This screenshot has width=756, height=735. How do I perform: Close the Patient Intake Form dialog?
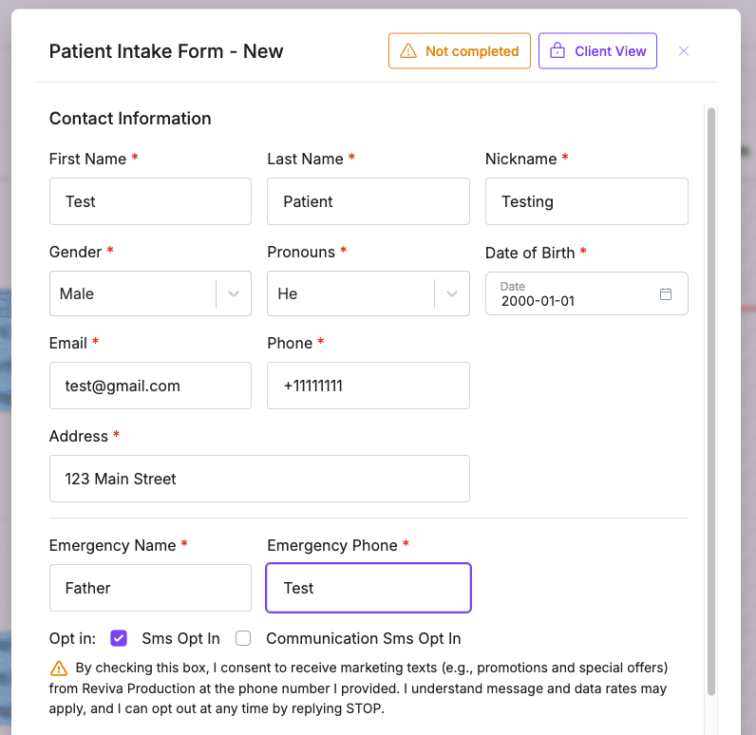[x=684, y=51]
